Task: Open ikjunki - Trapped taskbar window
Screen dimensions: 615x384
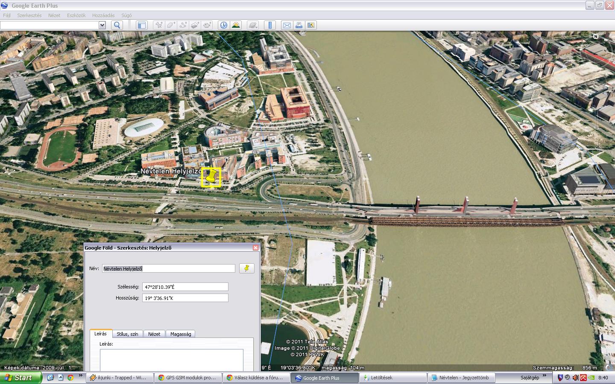Action: coord(120,378)
